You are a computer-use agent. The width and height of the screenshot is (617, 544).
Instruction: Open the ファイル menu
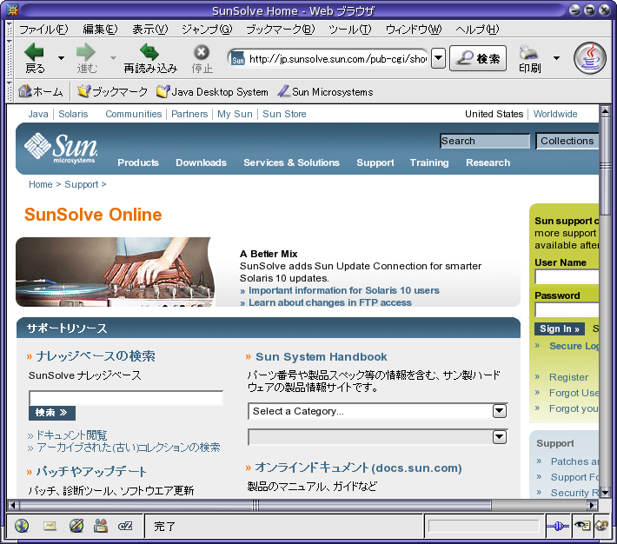point(43,30)
